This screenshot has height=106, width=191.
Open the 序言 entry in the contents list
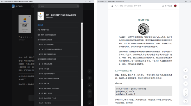coord(43,30)
